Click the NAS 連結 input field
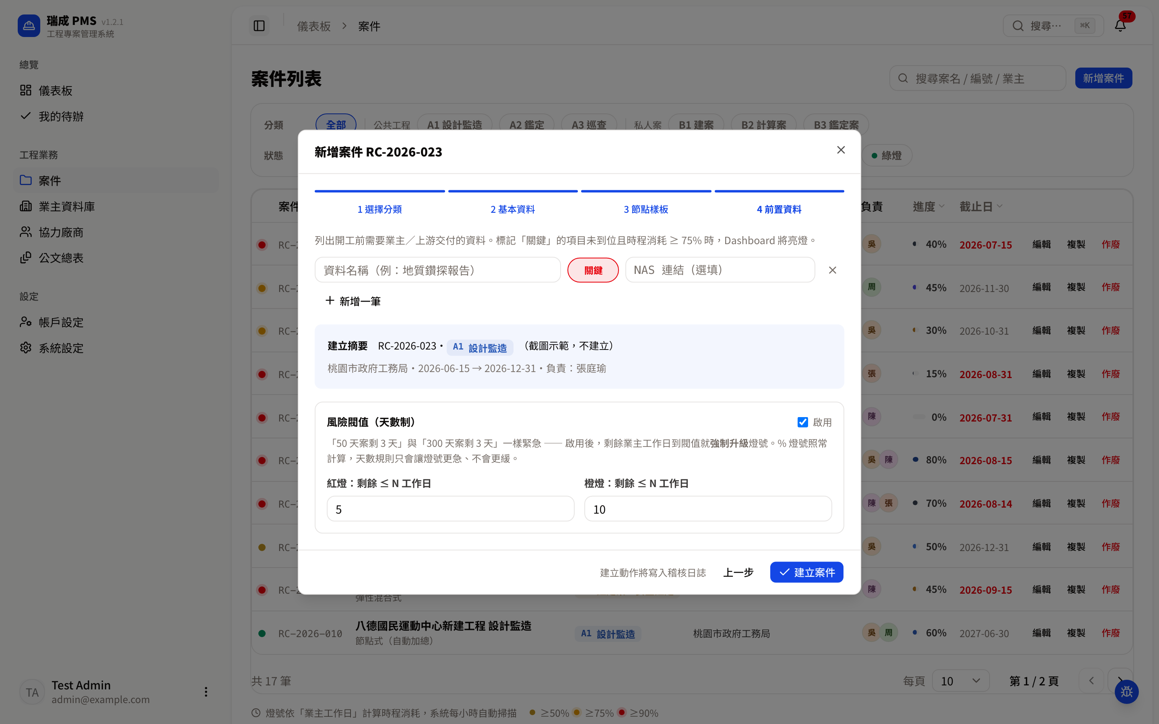 [720, 270]
